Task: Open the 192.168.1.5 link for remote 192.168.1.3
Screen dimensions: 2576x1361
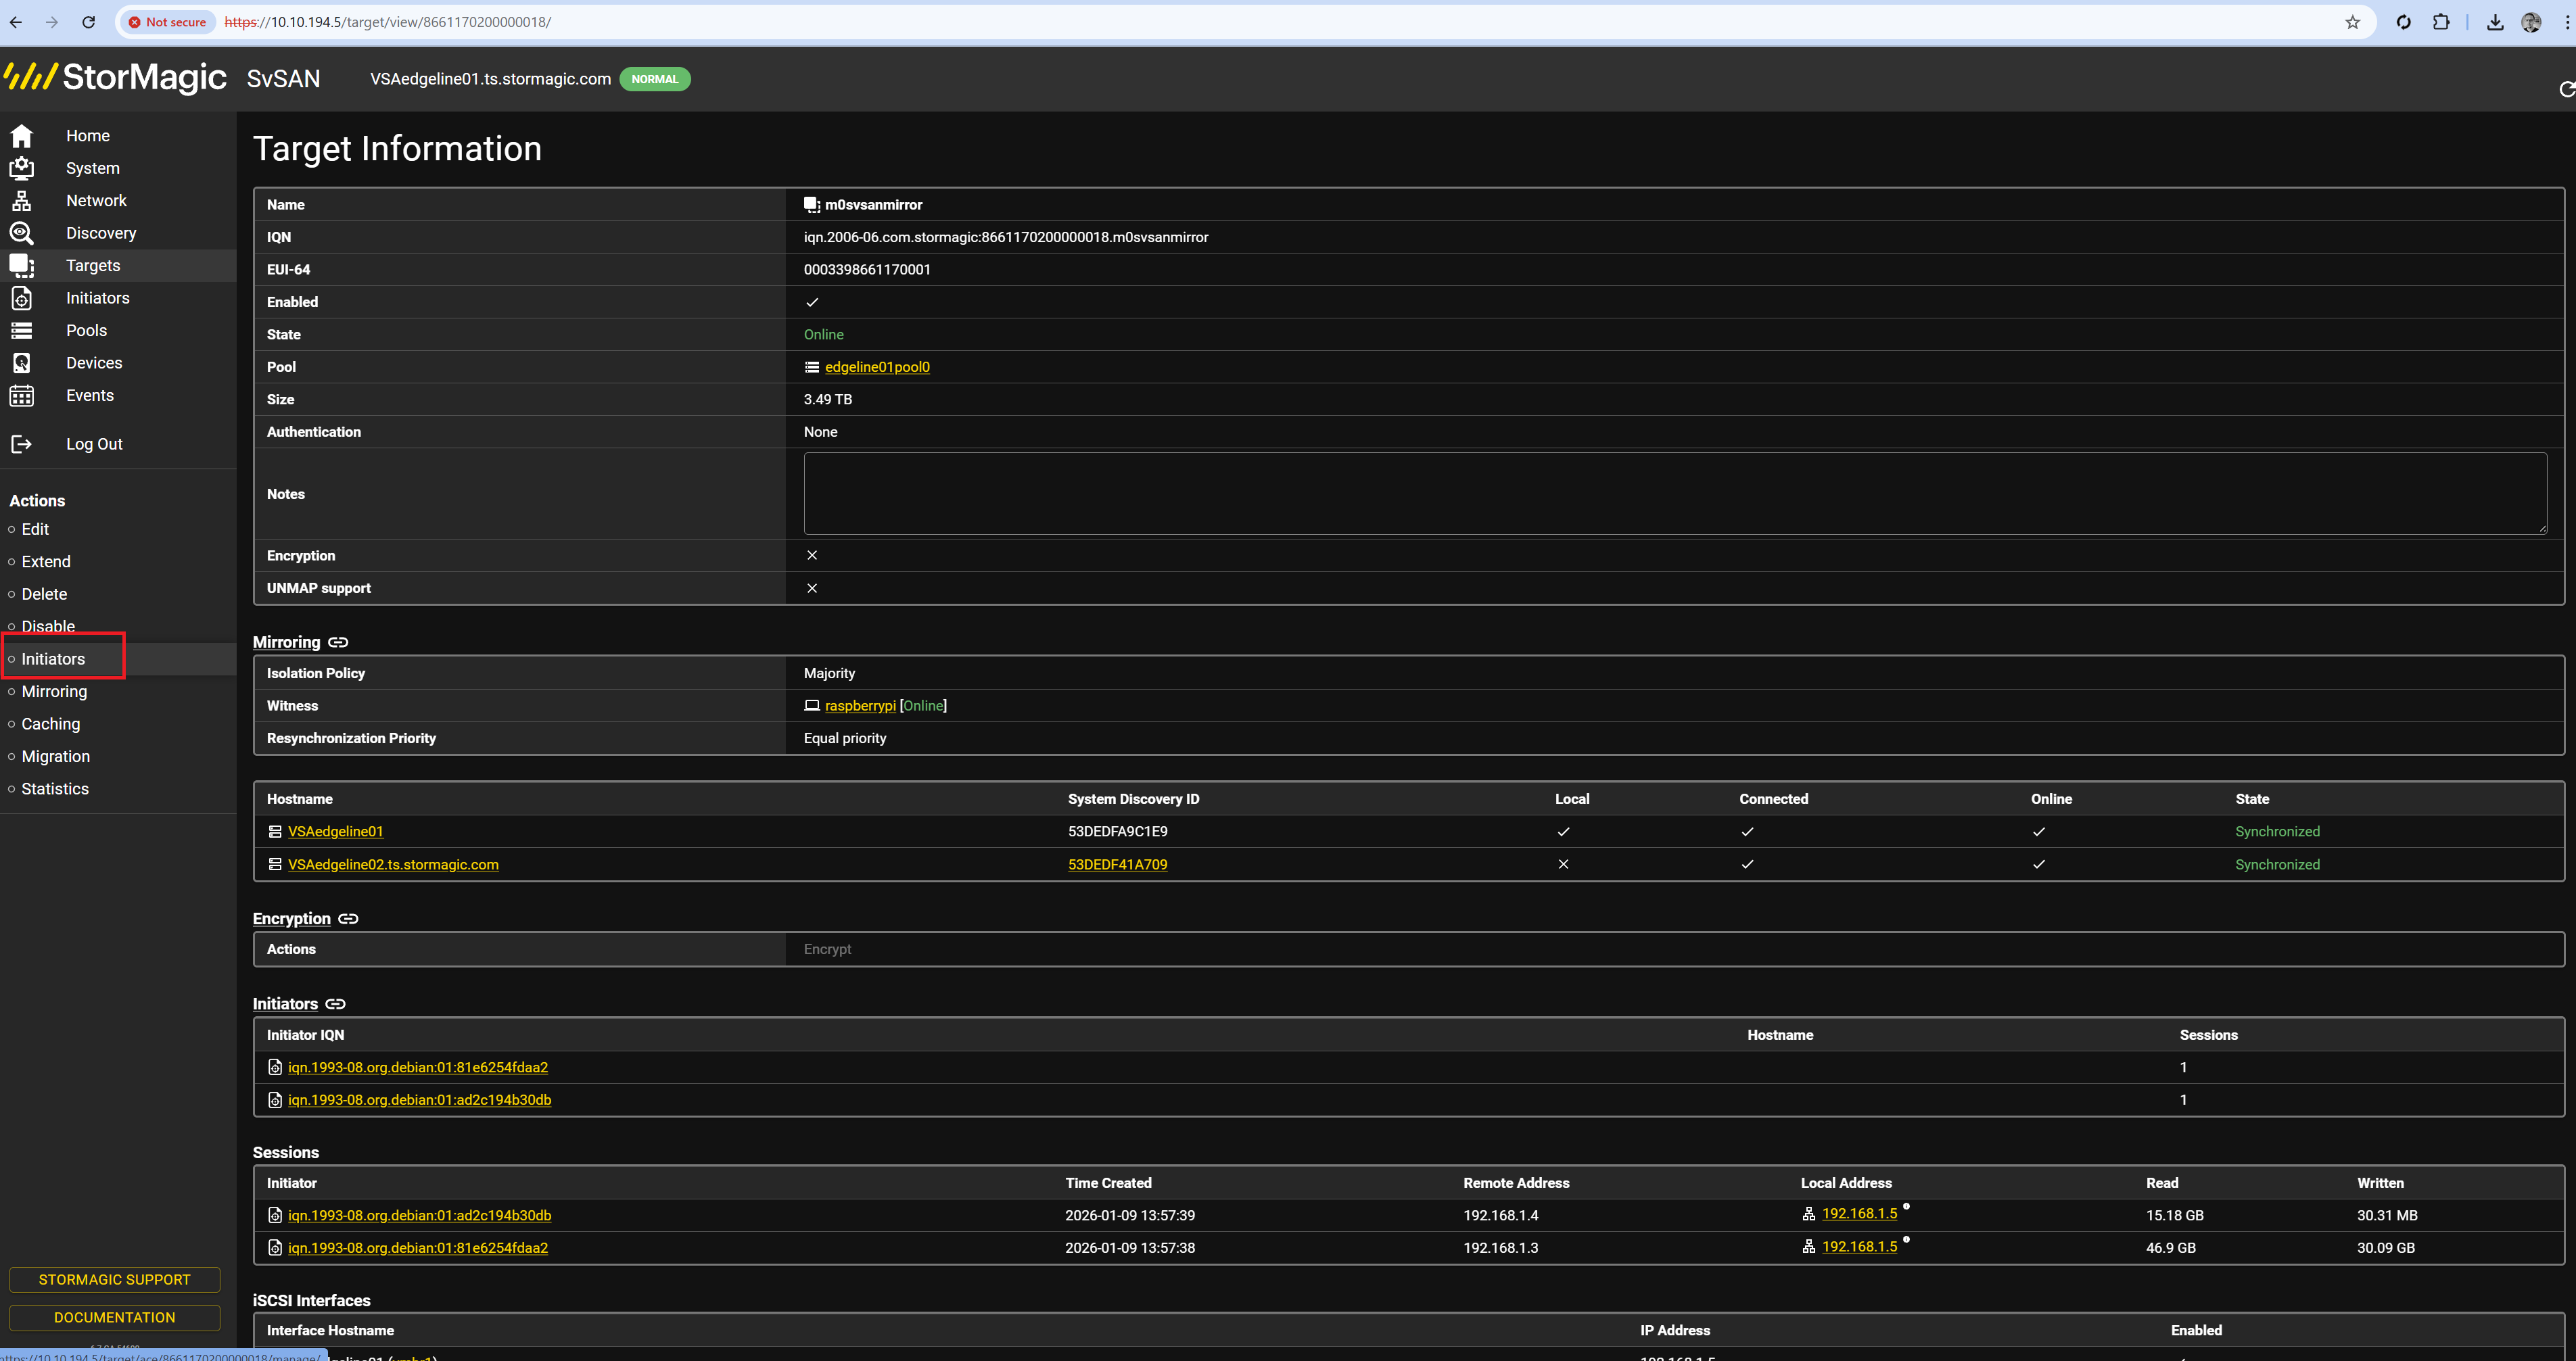Action: 1859,1247
